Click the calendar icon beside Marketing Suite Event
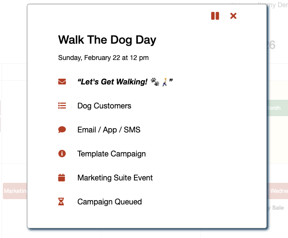This screenshot has height=238, width=288. pos(61,178)
